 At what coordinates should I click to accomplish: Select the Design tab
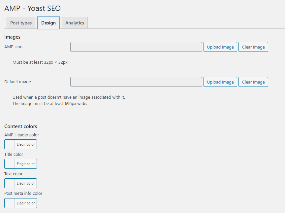click(48, 23)
